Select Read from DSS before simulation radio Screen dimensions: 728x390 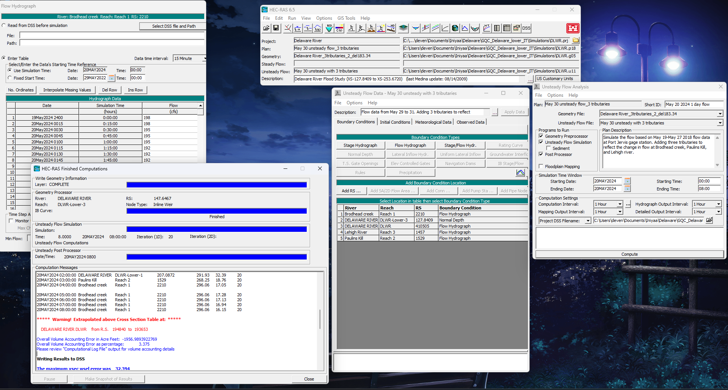[x=4, y=25]
